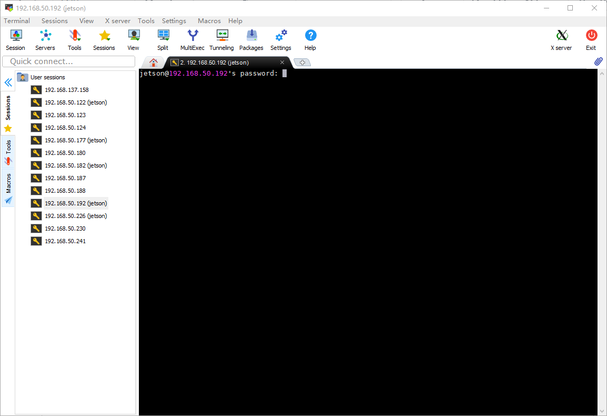Open the Session toolbar icon
Image resolution: width=607 pixels, height=416 pixels.
[x=15, y=40]
